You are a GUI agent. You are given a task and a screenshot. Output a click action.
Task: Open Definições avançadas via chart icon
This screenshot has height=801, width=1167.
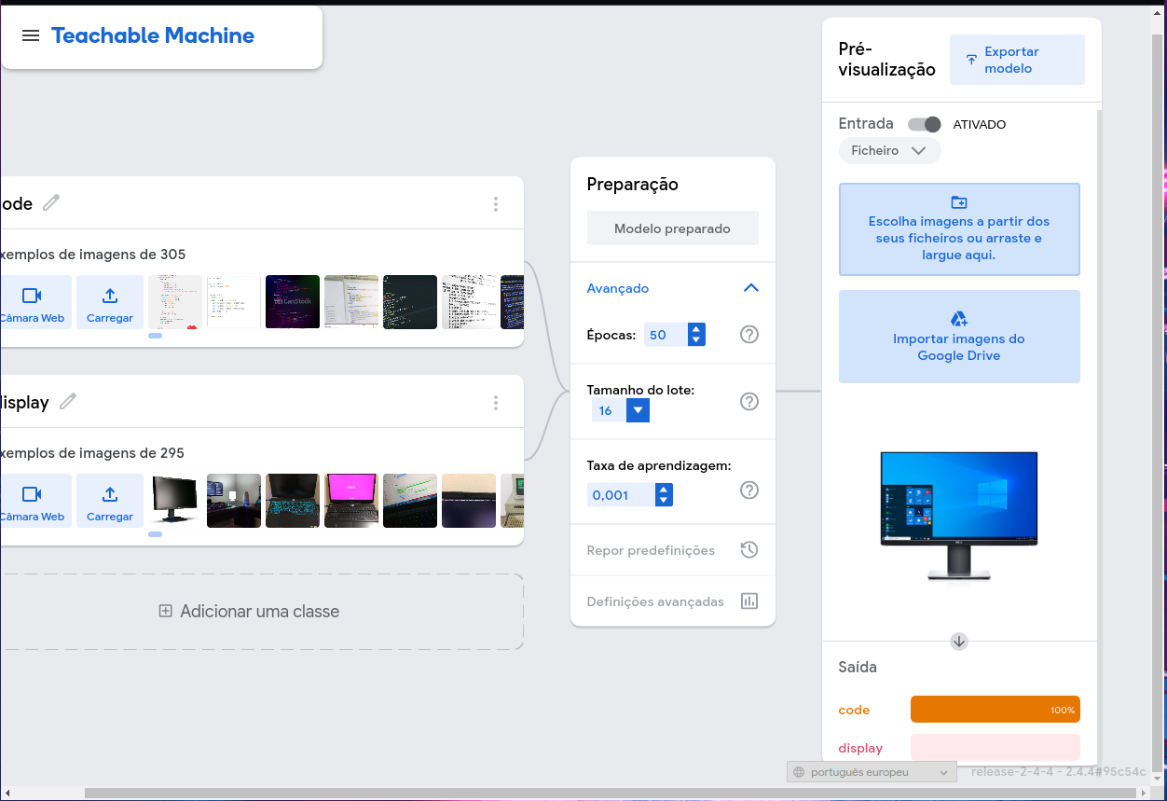coord(749,601)
